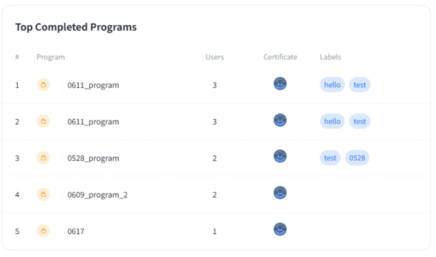Click the 'test' label on 0528_program

click(330, 158)
